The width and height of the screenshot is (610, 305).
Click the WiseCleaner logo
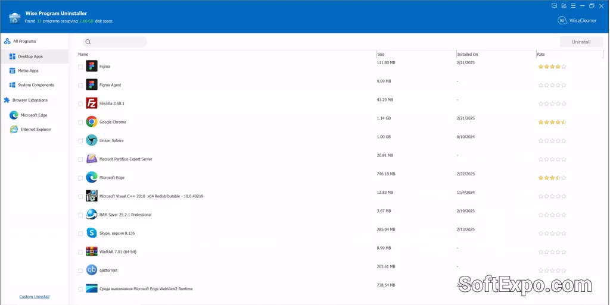click(x=577, y=21)
